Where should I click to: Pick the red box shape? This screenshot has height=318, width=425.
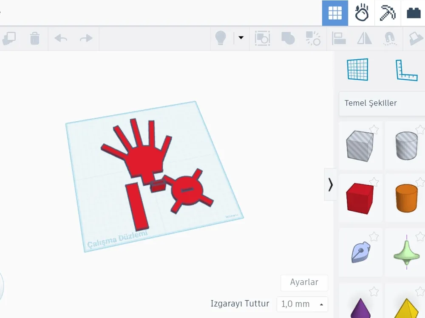tap(360, 198)
